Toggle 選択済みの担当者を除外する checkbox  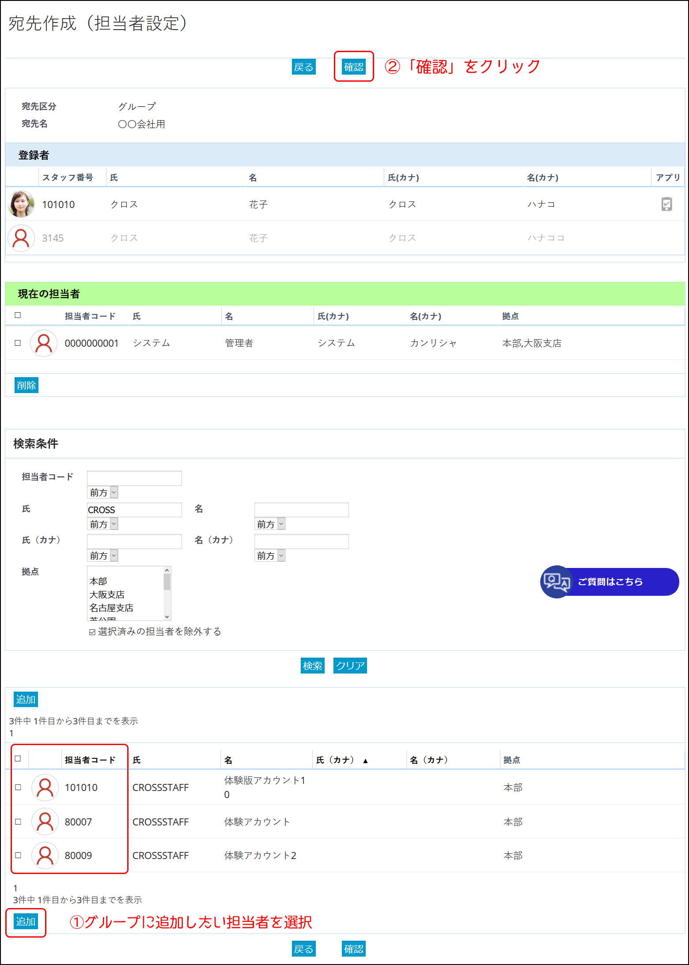tap(92, 632)
